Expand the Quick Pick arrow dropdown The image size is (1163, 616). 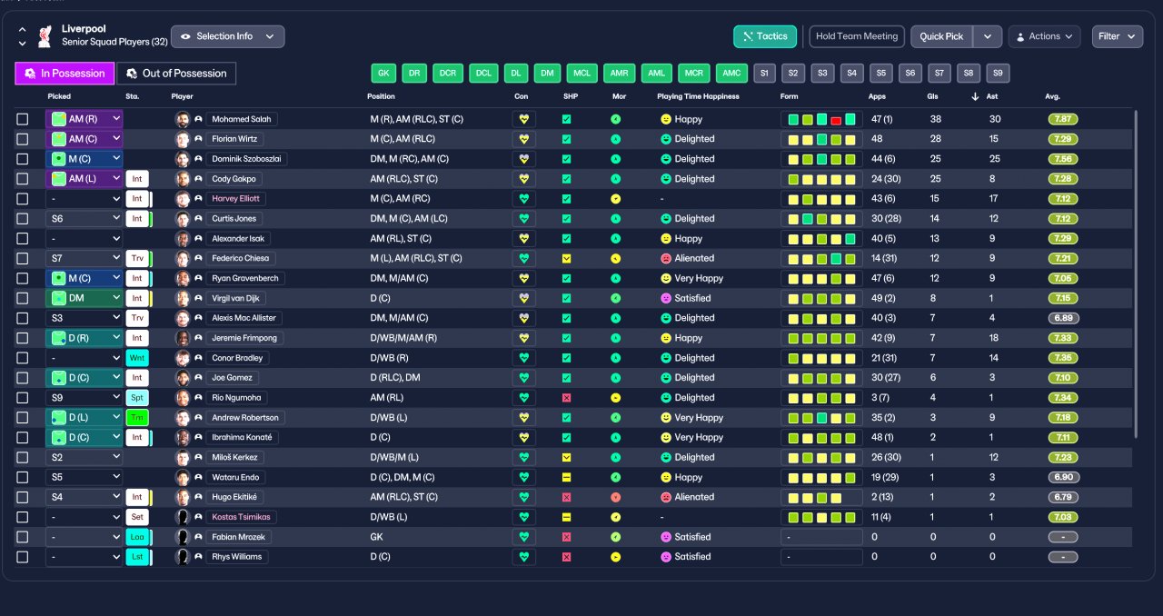pos(988,36)
